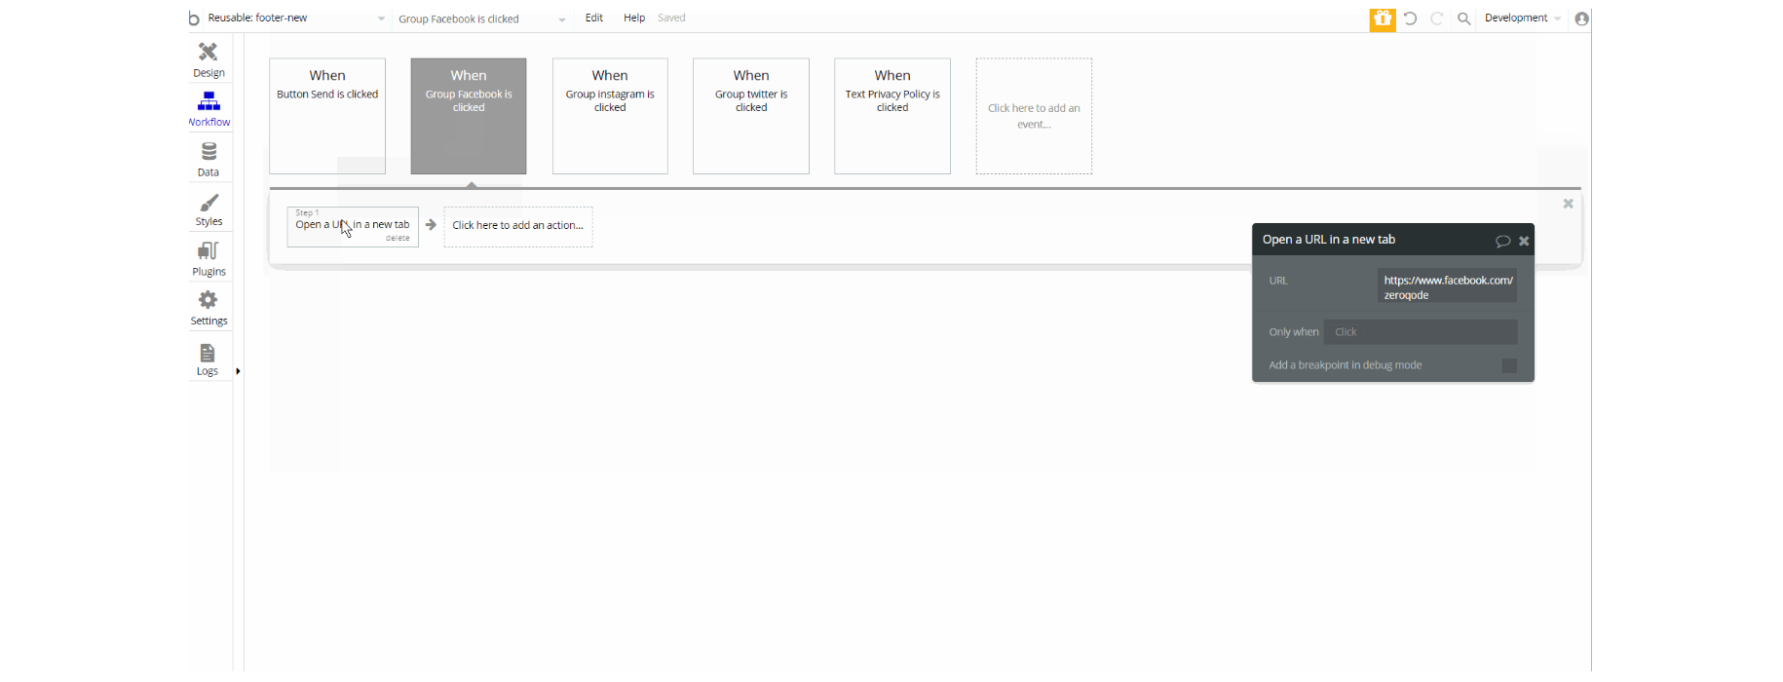Open the Design tab in sidebar

209,59
